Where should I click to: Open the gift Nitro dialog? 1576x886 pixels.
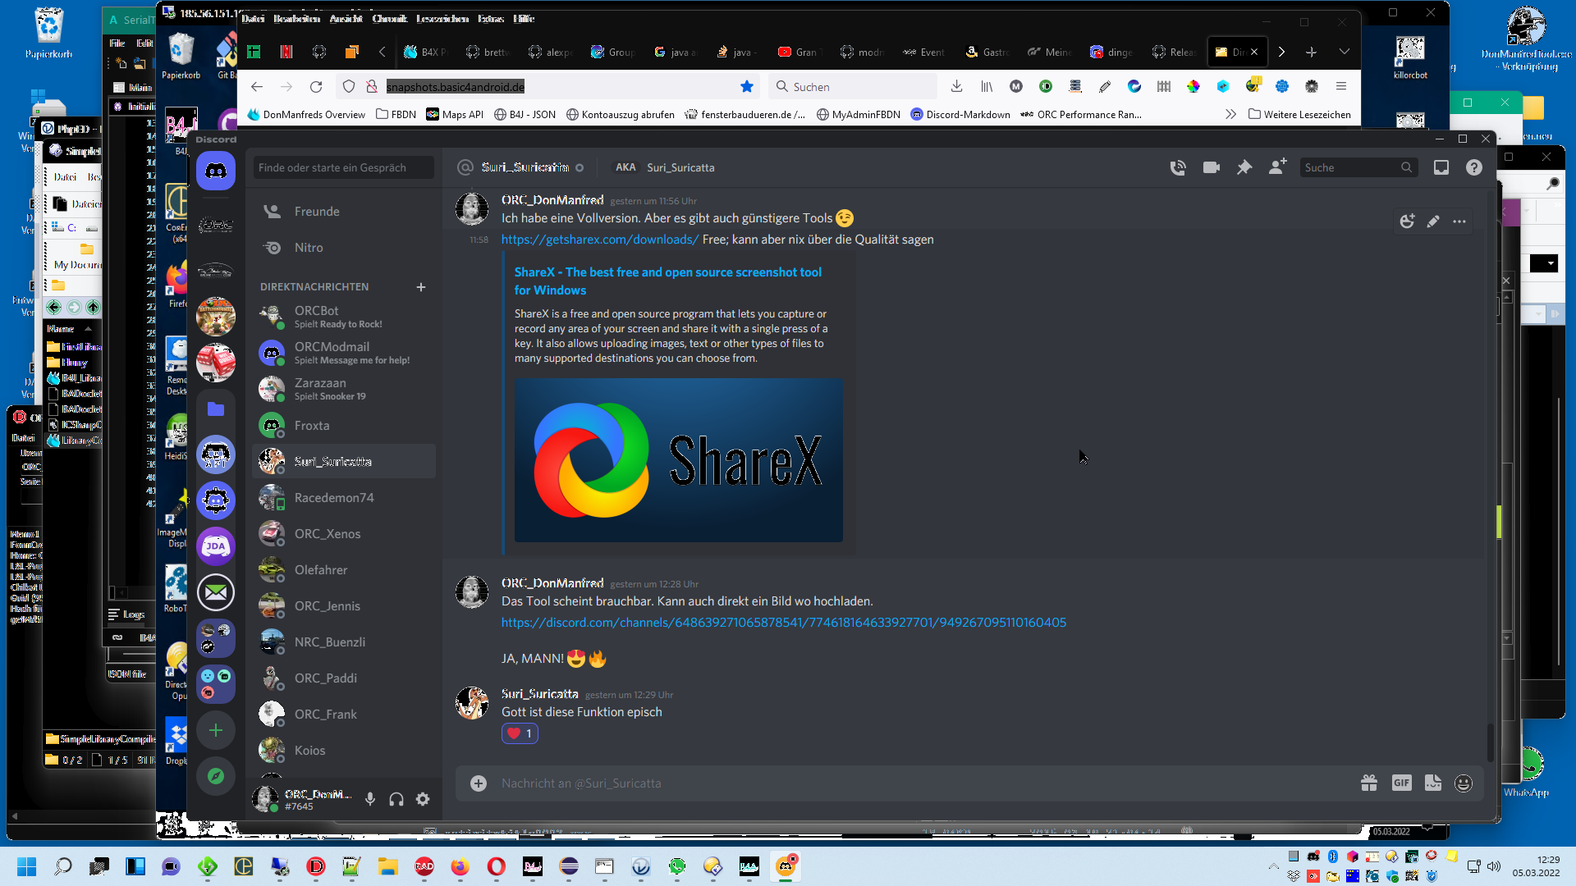(x=1368, y=783)
